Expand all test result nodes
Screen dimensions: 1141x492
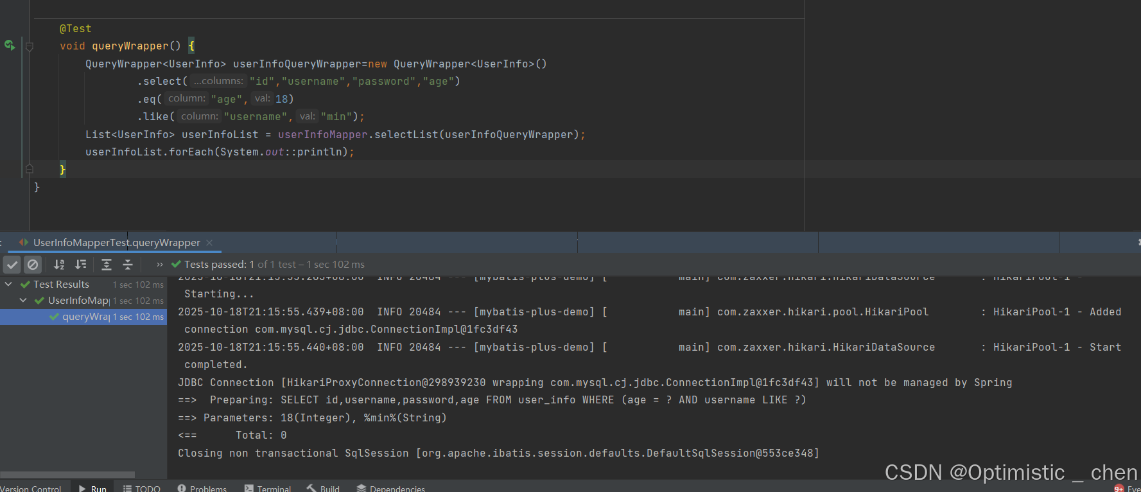pos(107,265)
